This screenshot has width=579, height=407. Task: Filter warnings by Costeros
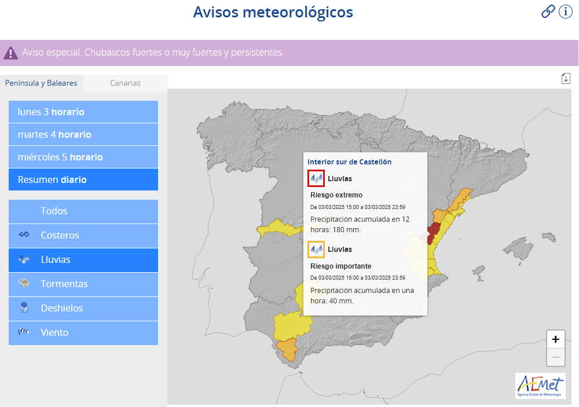(x=83, y=236)
